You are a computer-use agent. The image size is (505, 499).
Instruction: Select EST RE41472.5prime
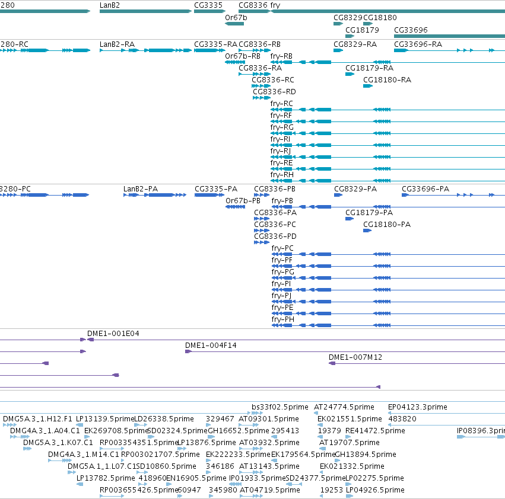point(348,437)
